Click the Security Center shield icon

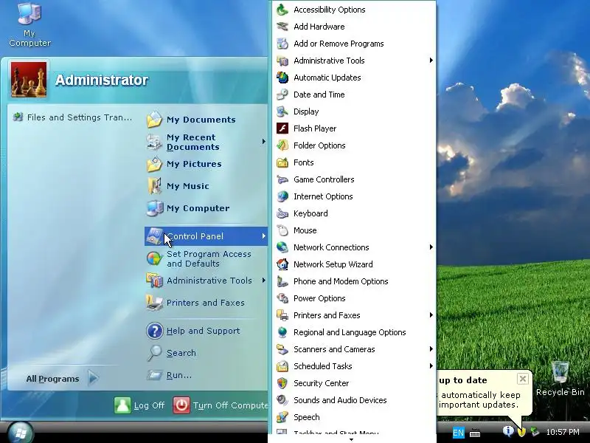(x=282, y=383)
